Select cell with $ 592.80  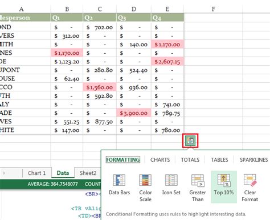point(100,96)
